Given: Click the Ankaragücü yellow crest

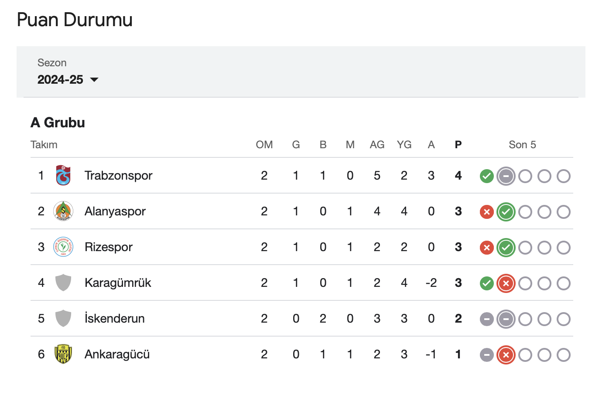Looking at the screenshot, I should pyautogui.click(x=63, y=354).
